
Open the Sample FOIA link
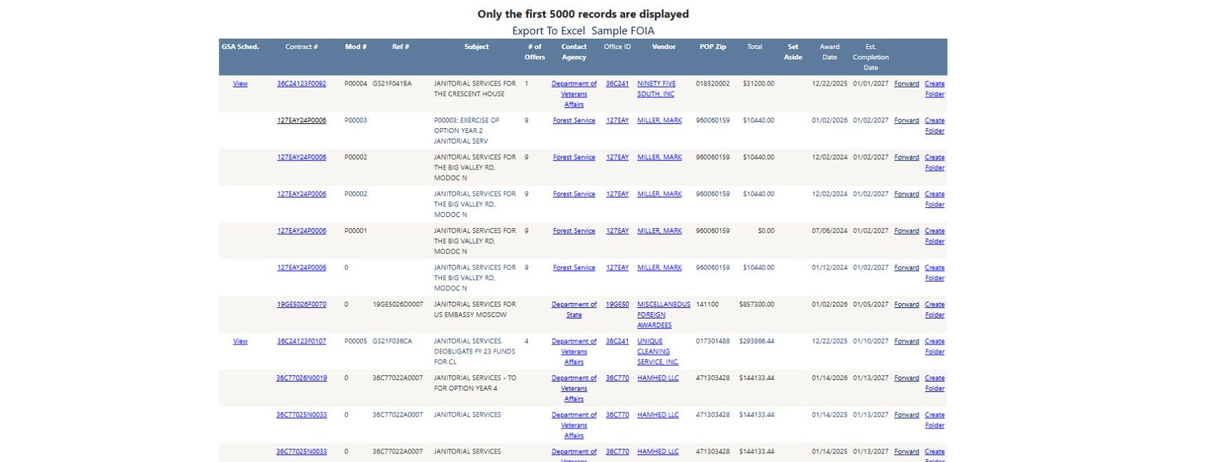point(623,31)
